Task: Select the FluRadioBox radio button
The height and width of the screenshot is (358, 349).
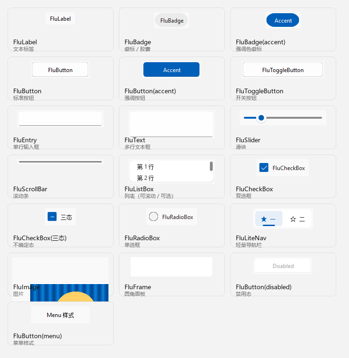Action: [x=153, y=216]
